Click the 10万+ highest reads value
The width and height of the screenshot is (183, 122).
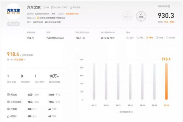54,76
